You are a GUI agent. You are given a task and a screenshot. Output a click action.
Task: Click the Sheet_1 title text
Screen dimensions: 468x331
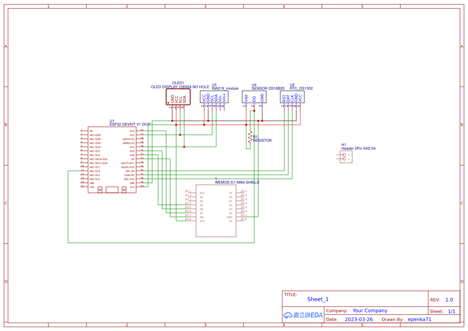[x=317, y=299]
